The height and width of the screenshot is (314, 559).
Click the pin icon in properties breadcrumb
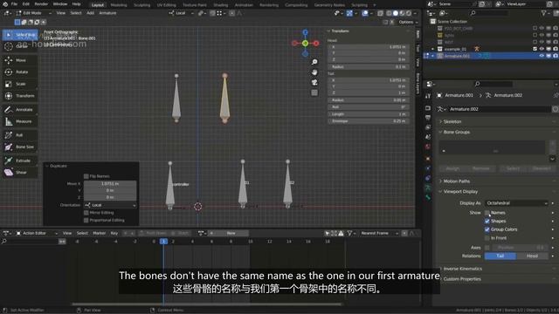[x=556, y=95]
